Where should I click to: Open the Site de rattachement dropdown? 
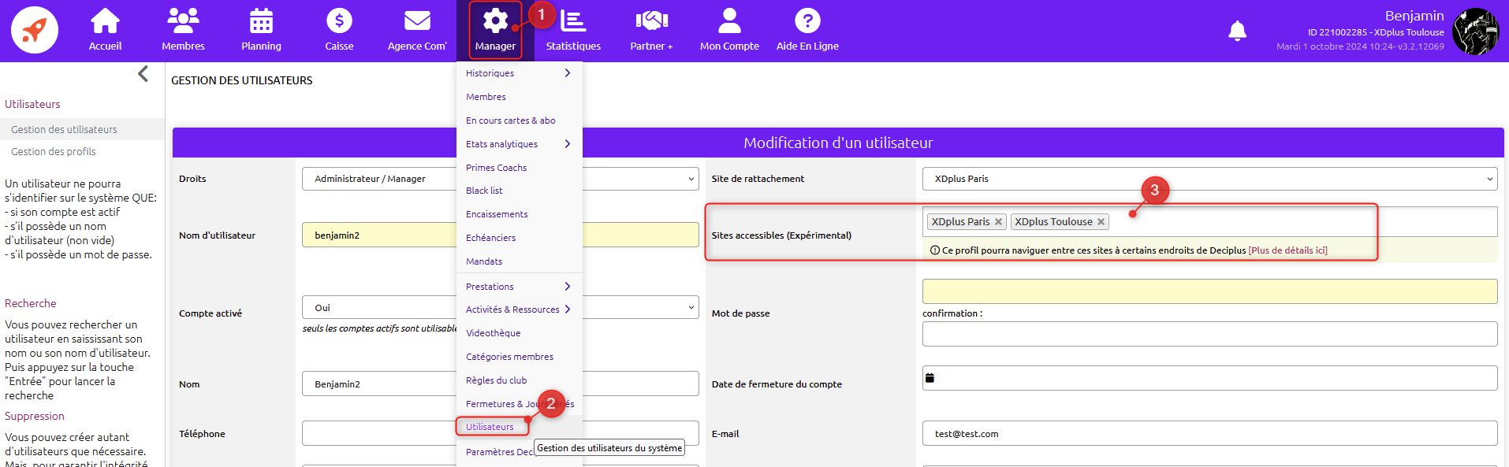[x=1209, y=179]
